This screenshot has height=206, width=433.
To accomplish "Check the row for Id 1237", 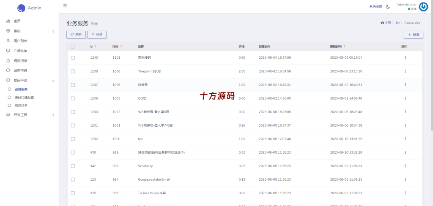I will point(73,85).
